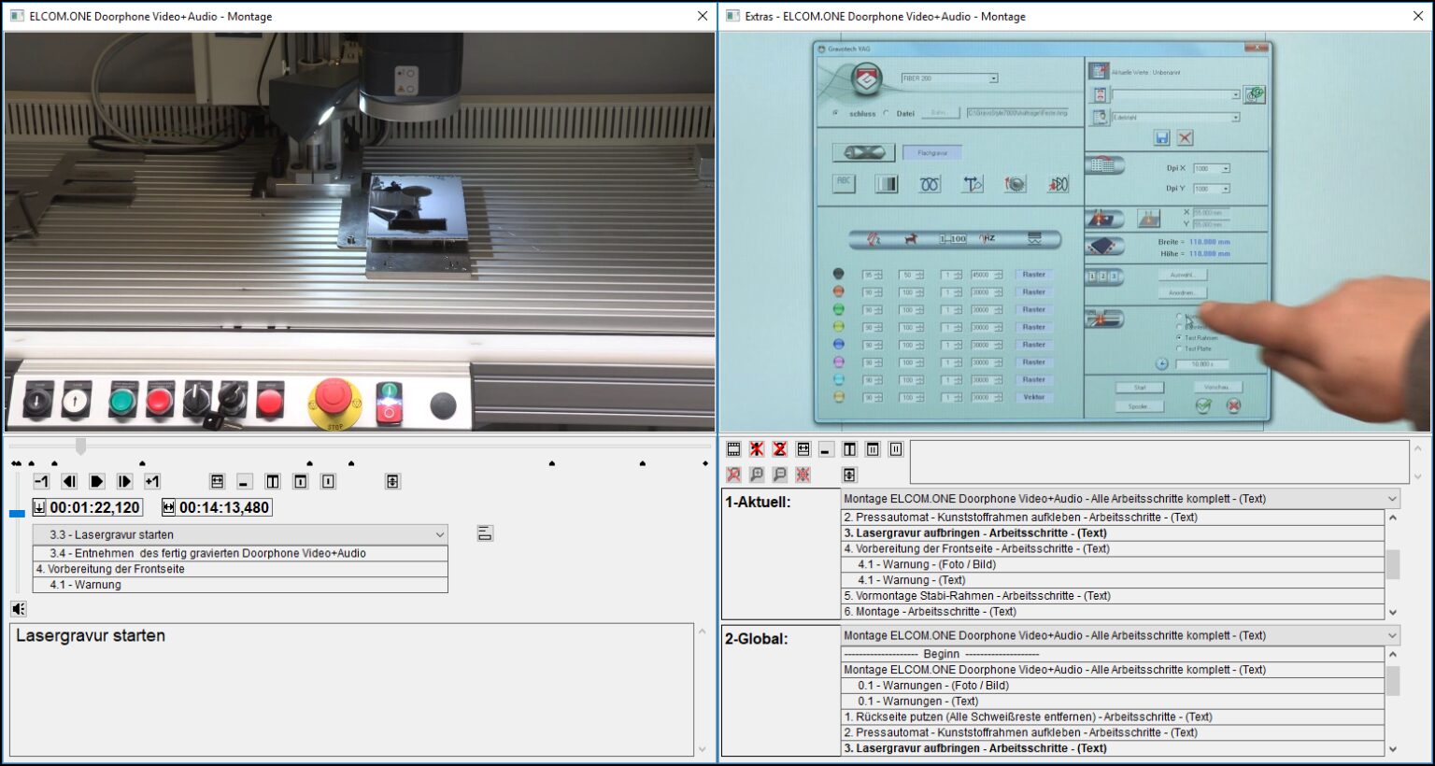Click the total duration icon before 00:14:13,480
1435x766 pixels.
point(168,507)
